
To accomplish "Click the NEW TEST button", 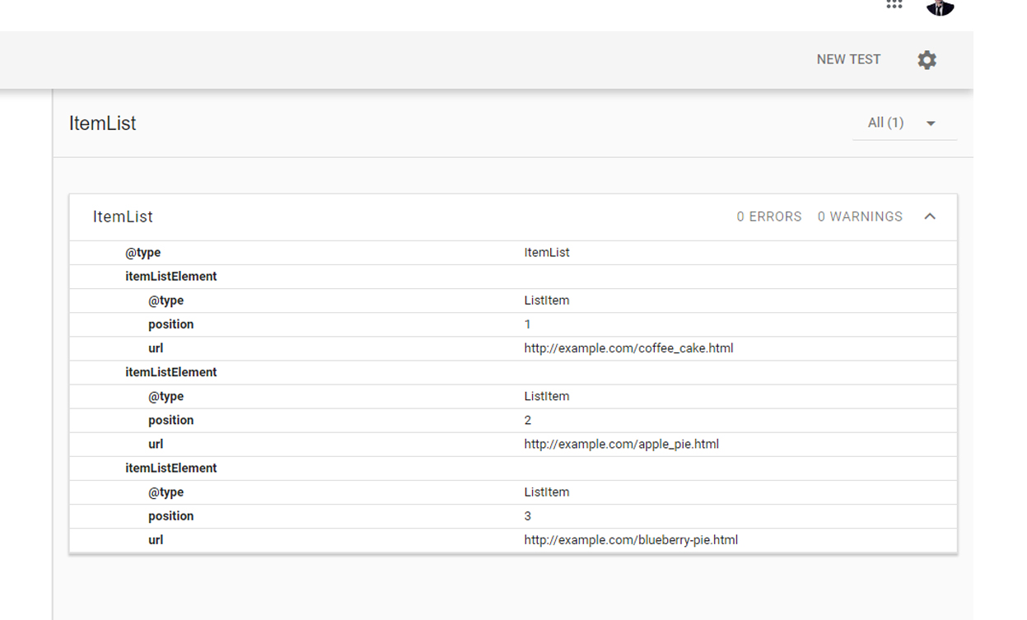I will pos(848,59).
